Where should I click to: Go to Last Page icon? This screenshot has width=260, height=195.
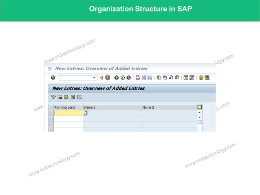[177, 78]
